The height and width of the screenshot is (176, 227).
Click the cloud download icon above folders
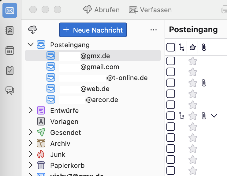coord(32,30)
